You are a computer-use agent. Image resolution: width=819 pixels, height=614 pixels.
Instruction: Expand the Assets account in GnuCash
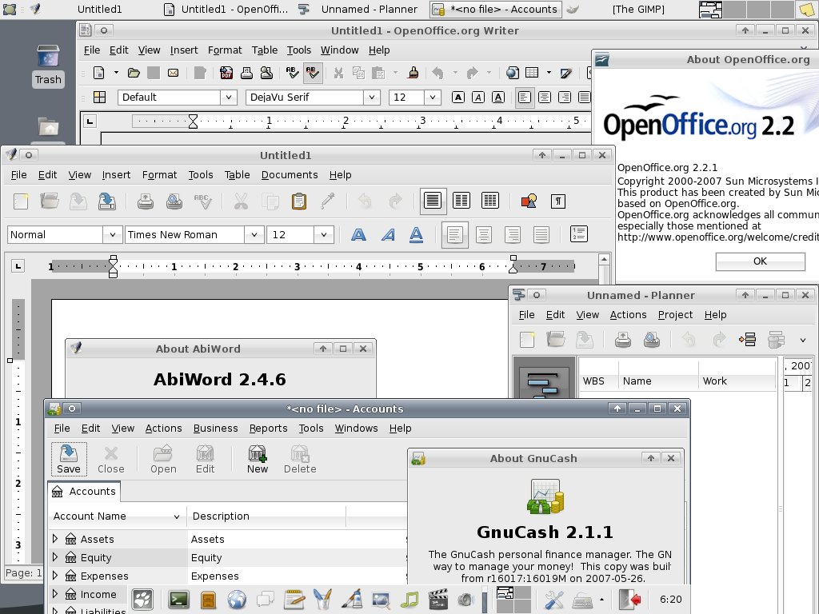55,539
